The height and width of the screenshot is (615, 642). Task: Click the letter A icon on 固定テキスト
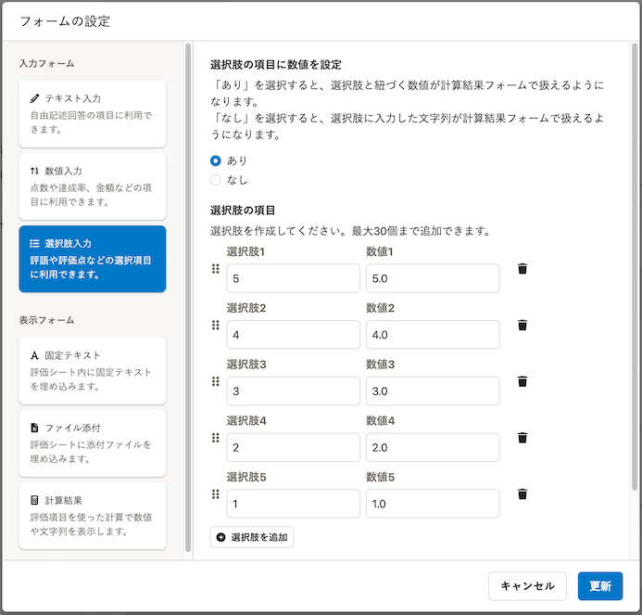click(34, 355)
